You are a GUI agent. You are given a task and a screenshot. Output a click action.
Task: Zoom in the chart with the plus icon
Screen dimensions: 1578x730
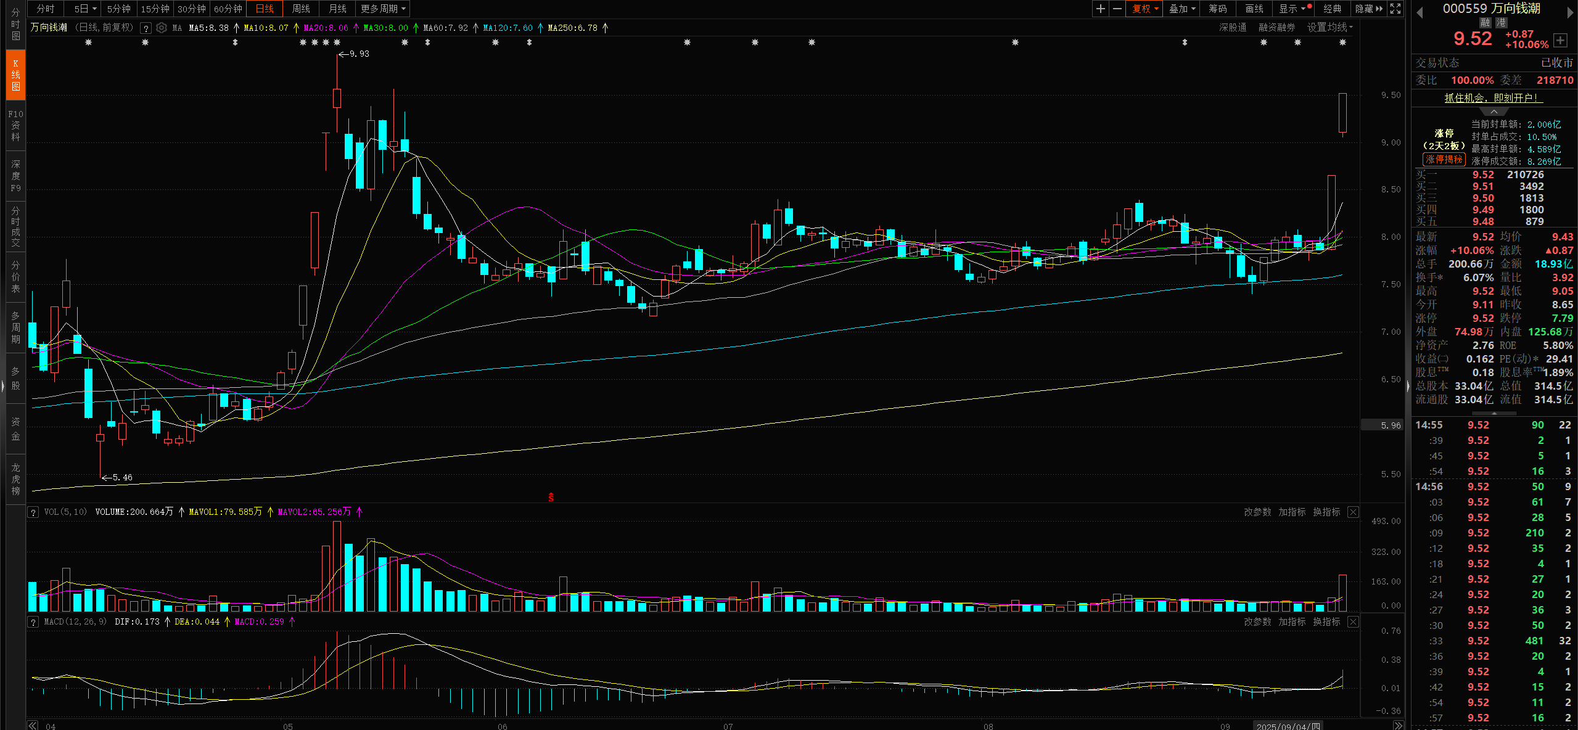(1100, 9)
